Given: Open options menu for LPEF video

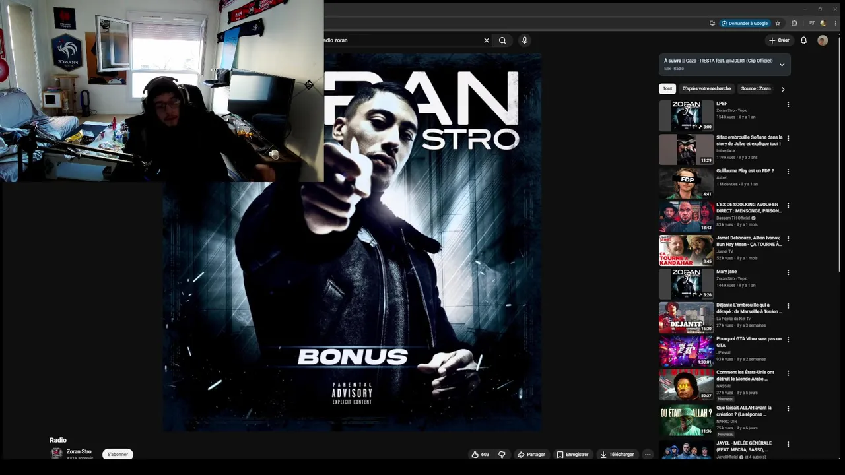Looking at the screenshot, I should pos(788,104).
